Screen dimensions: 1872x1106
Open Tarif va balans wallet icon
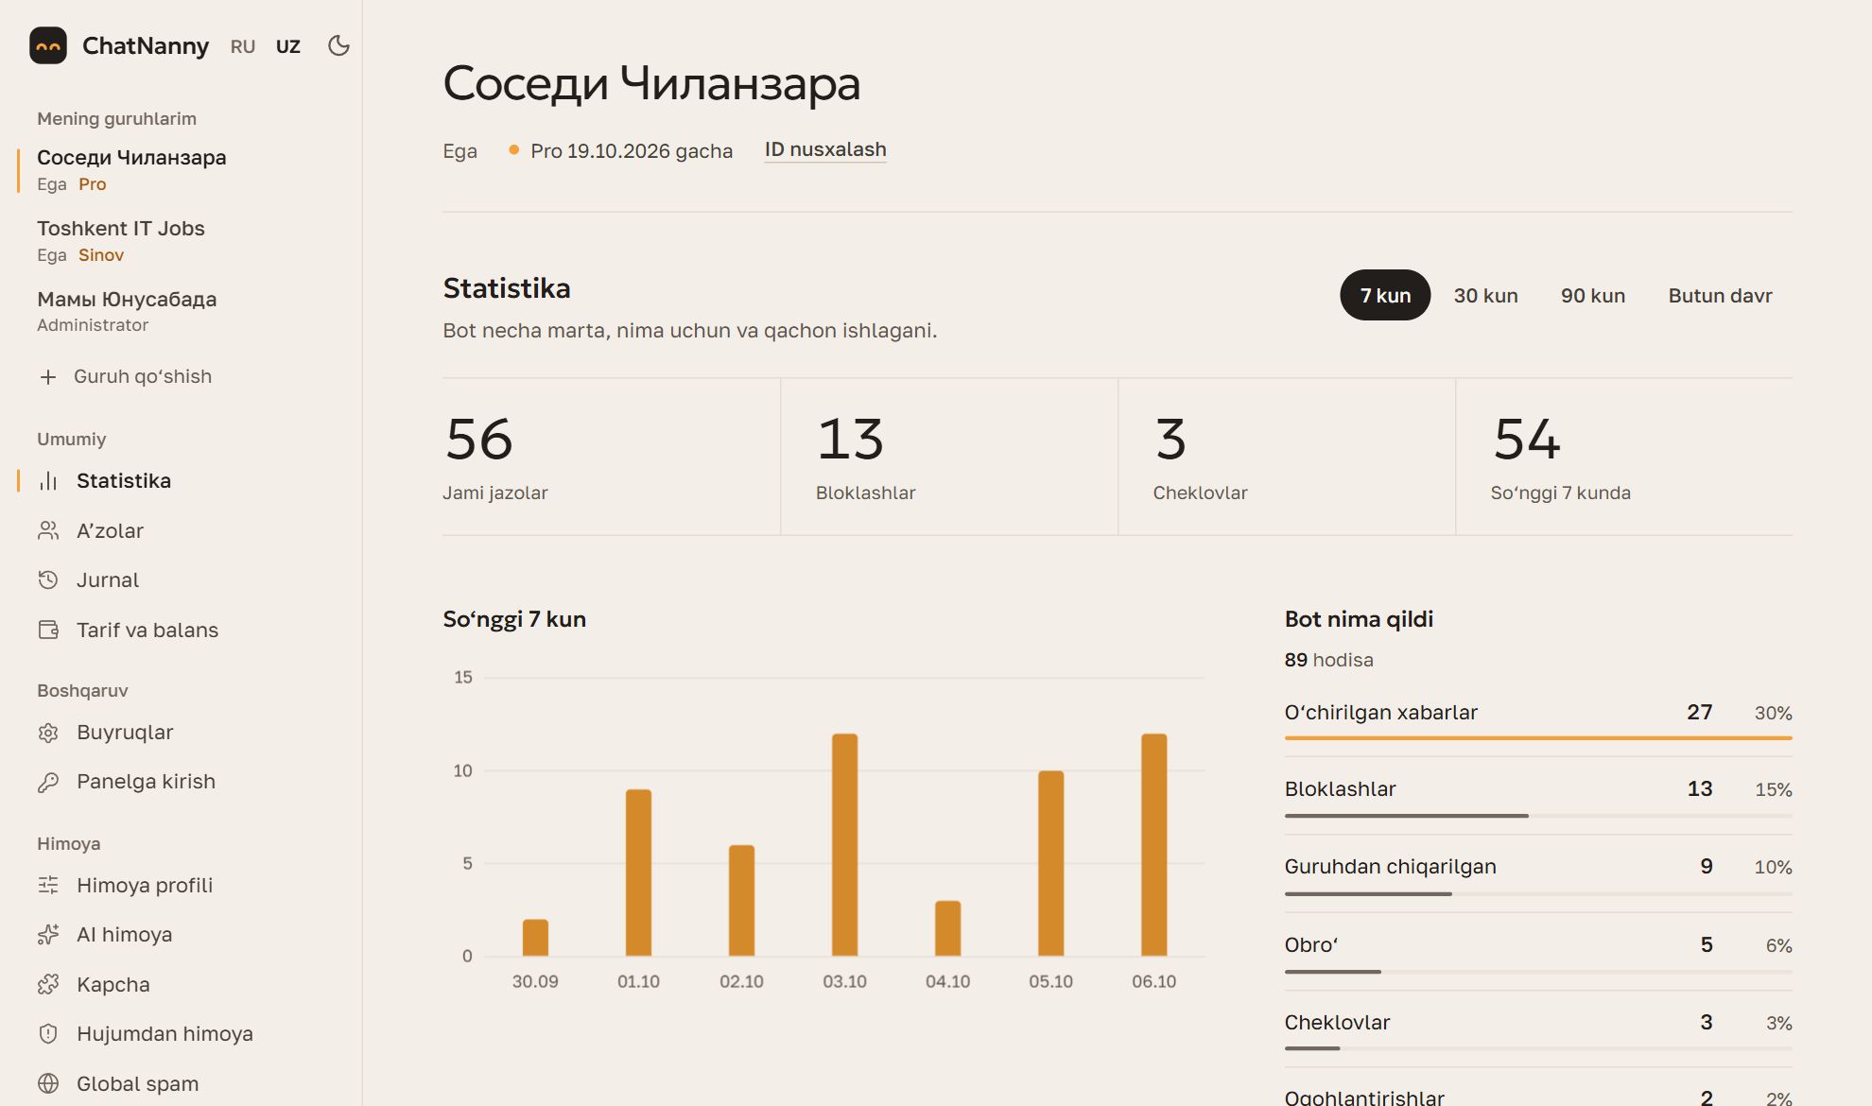click(48, 630)
